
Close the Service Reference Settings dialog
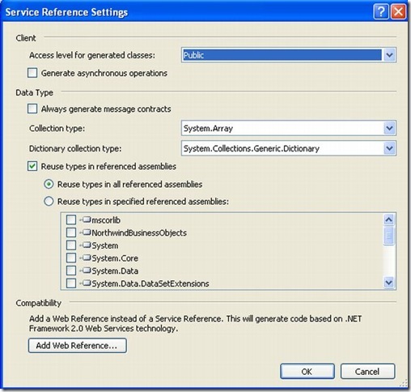click(398, 12)
